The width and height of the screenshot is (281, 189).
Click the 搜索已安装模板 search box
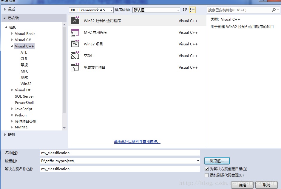point(239,10)
